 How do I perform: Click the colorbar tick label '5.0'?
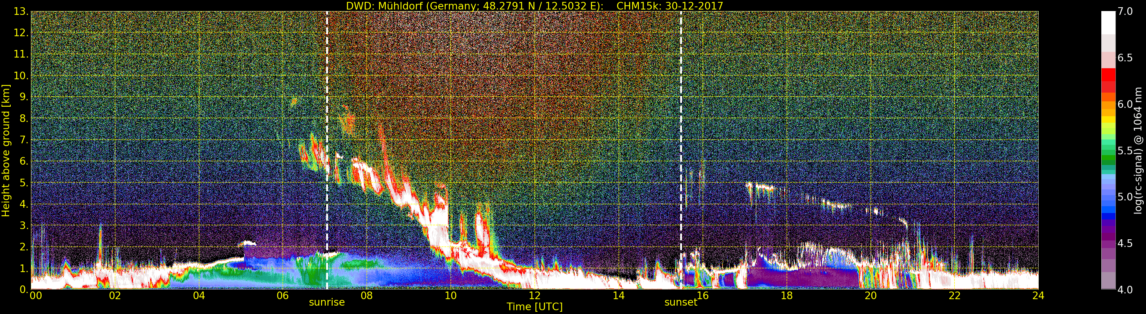[x=1125, y=197]
